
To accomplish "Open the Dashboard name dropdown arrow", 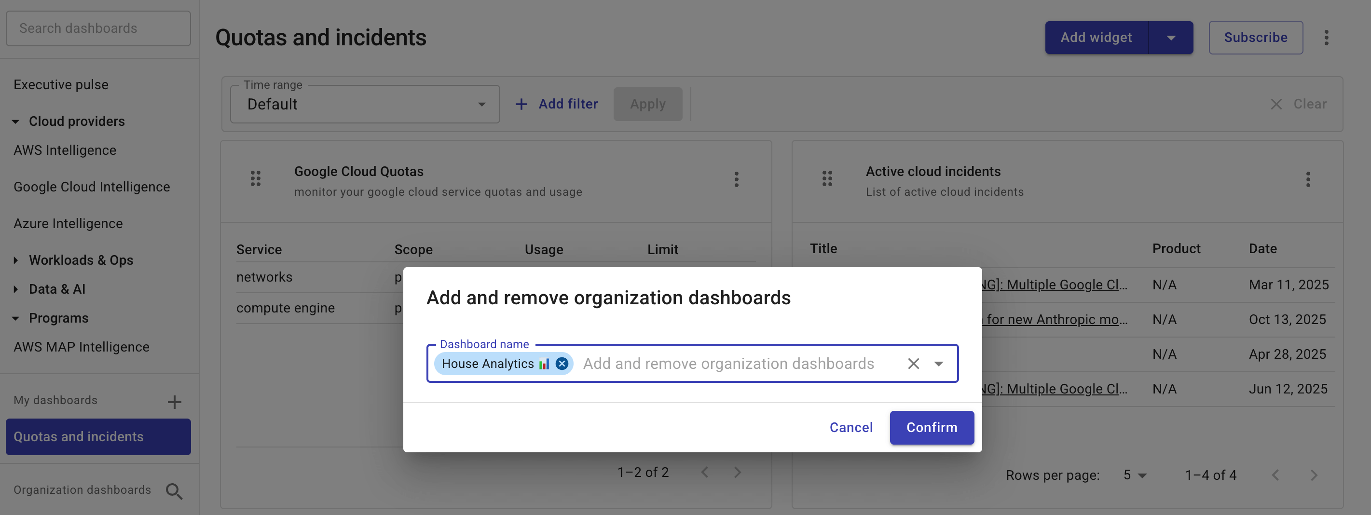I will 938,364.
